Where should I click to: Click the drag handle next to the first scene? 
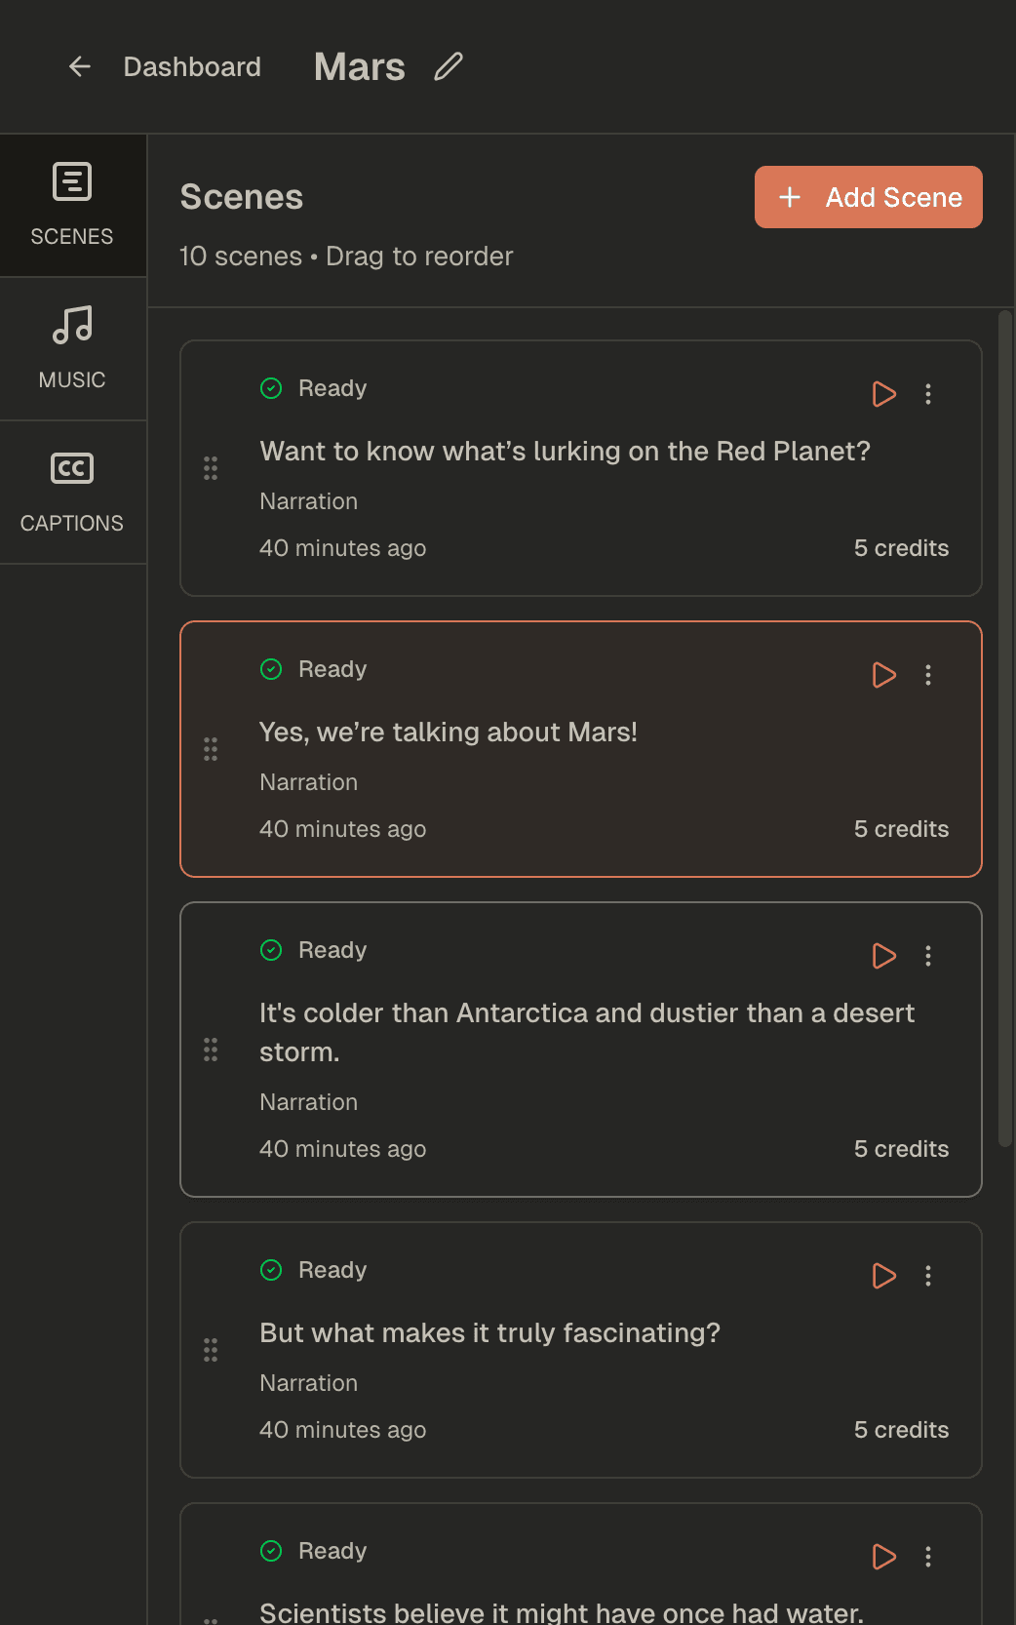211,469
